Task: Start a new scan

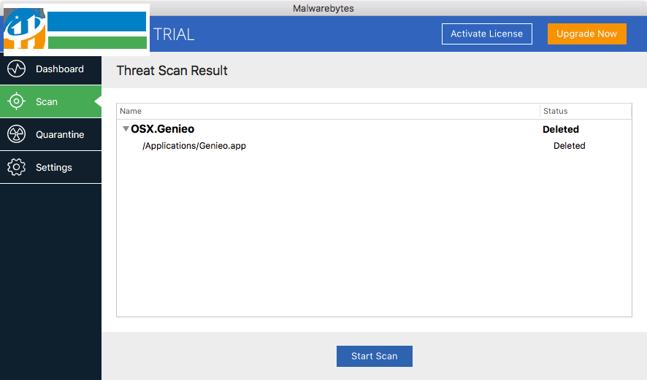Action: tap(375, 356)
